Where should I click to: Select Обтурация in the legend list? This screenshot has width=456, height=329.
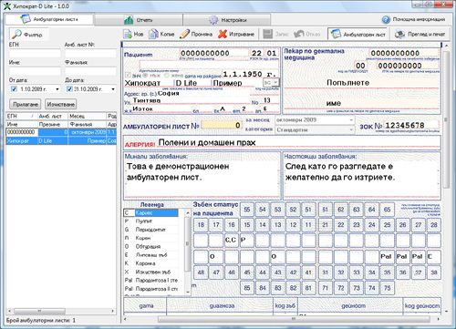[x=150, y=246]
